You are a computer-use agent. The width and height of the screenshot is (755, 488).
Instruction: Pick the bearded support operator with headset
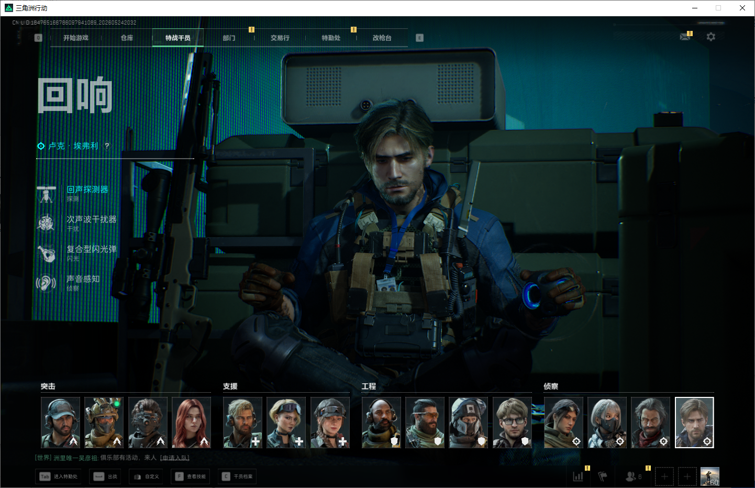[x=242, y=423]
